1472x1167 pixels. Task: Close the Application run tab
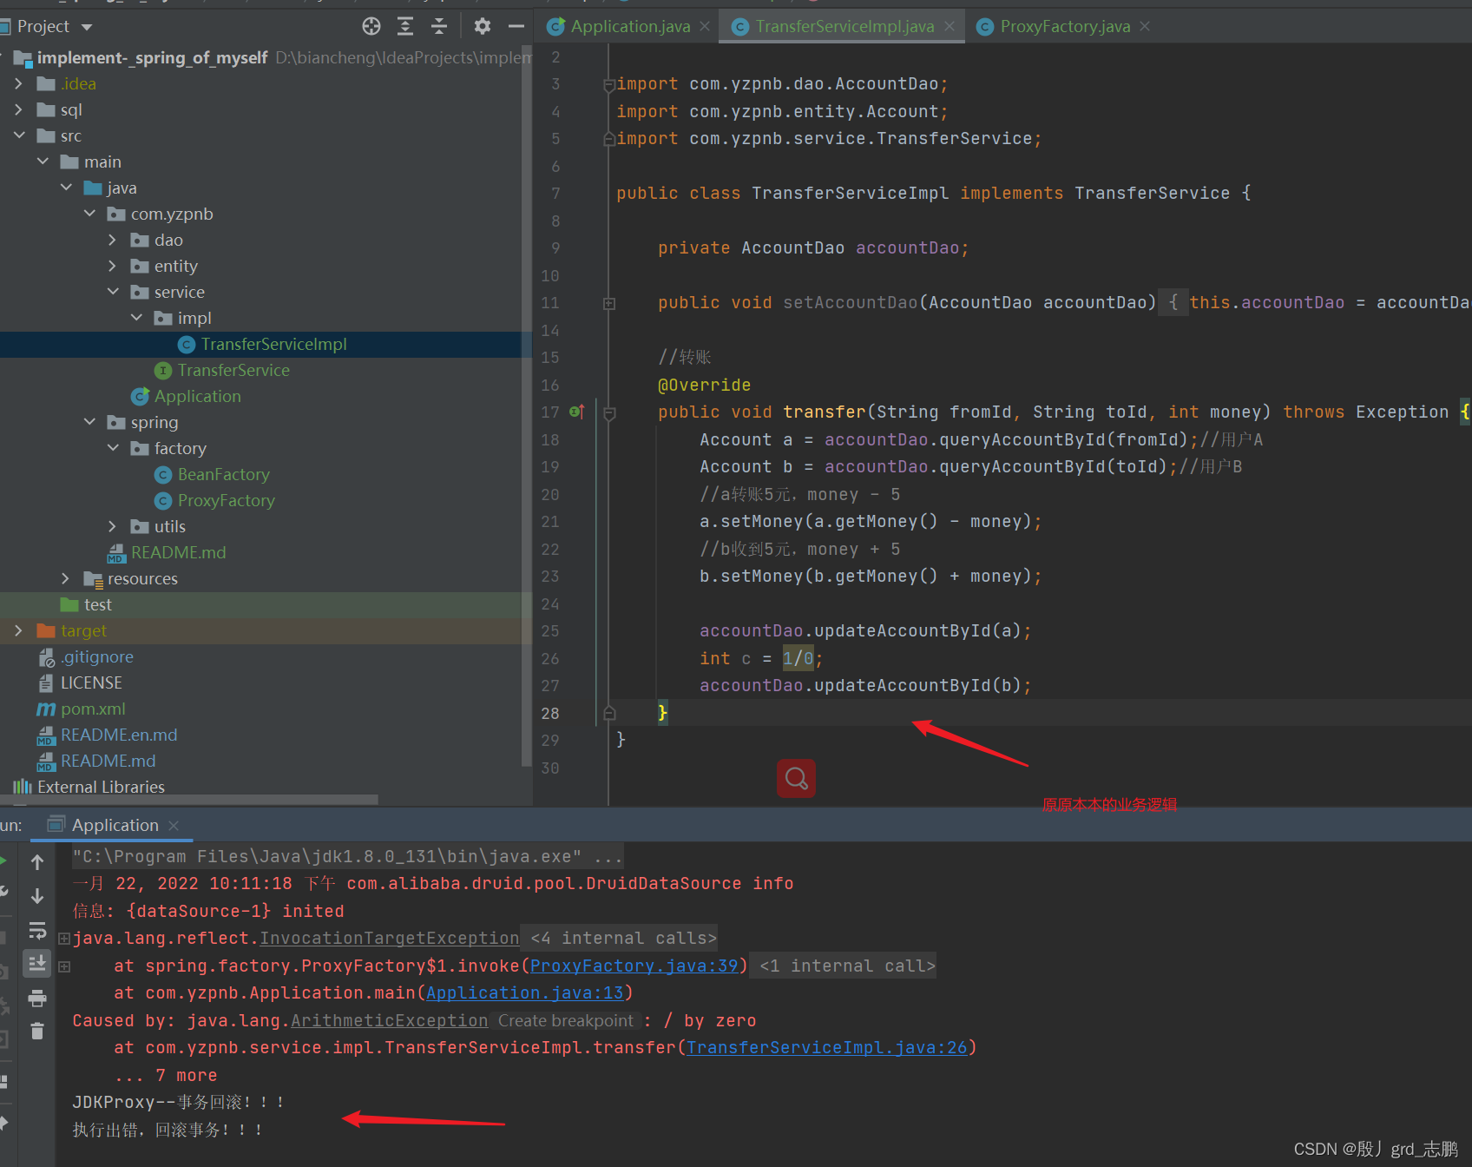(174, 825)
